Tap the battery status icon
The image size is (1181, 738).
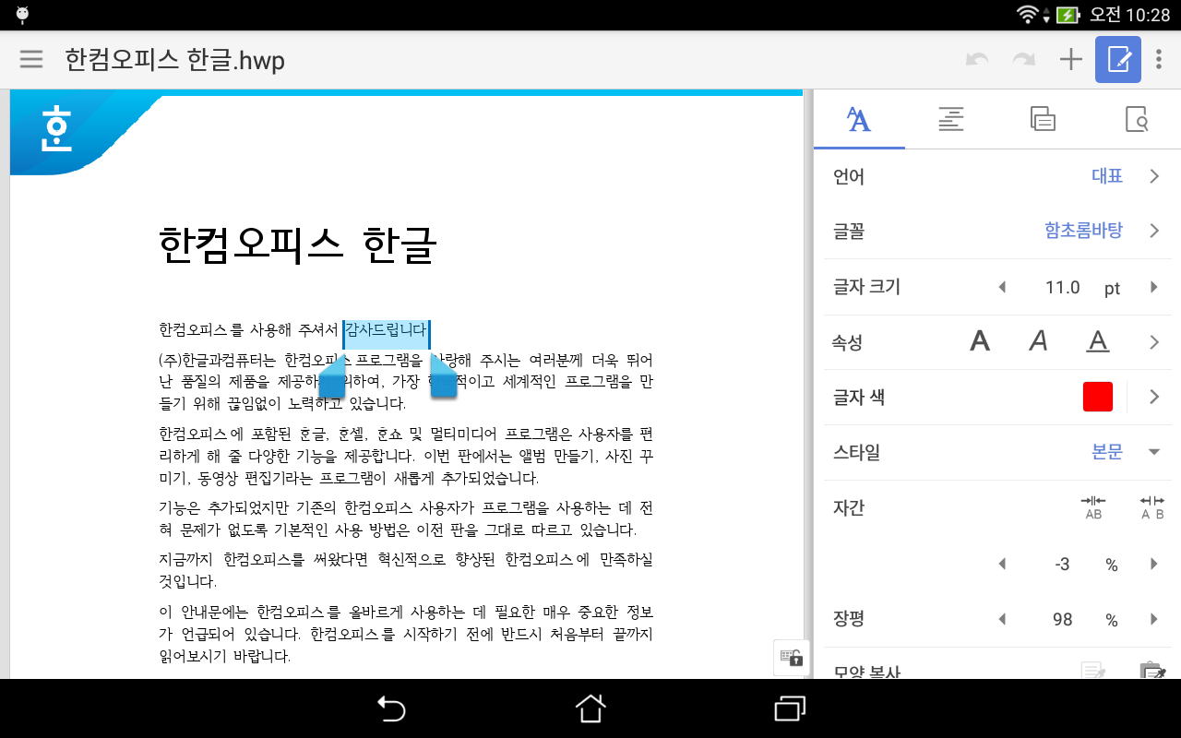(x=1068, y=15)
